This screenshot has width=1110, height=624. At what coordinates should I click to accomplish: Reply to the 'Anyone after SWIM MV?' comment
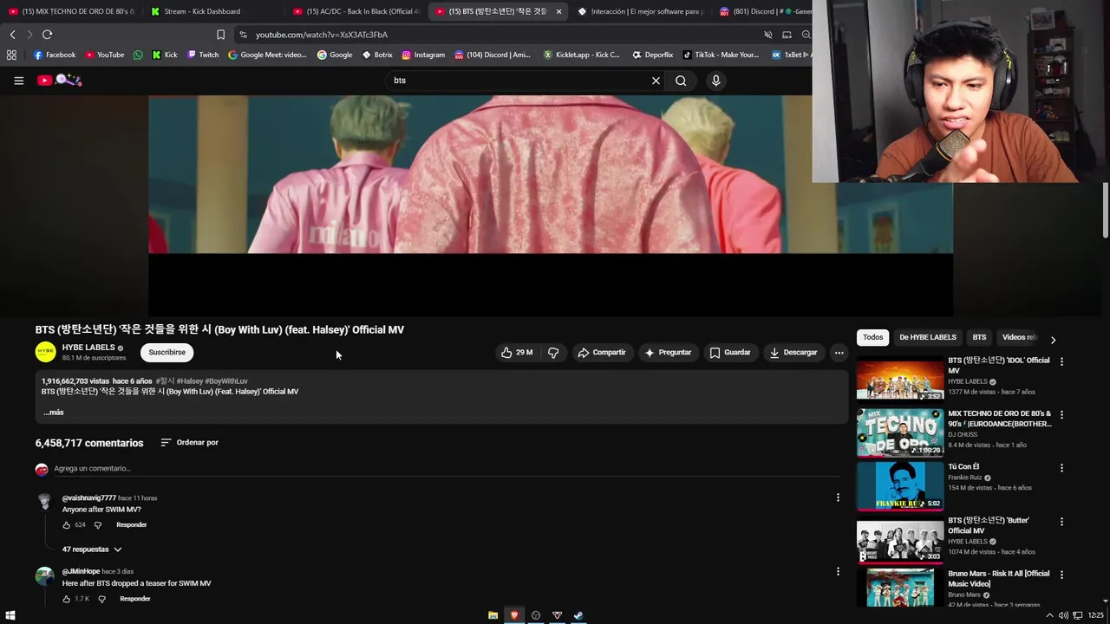pyautogui.click(x=132, y=525)
